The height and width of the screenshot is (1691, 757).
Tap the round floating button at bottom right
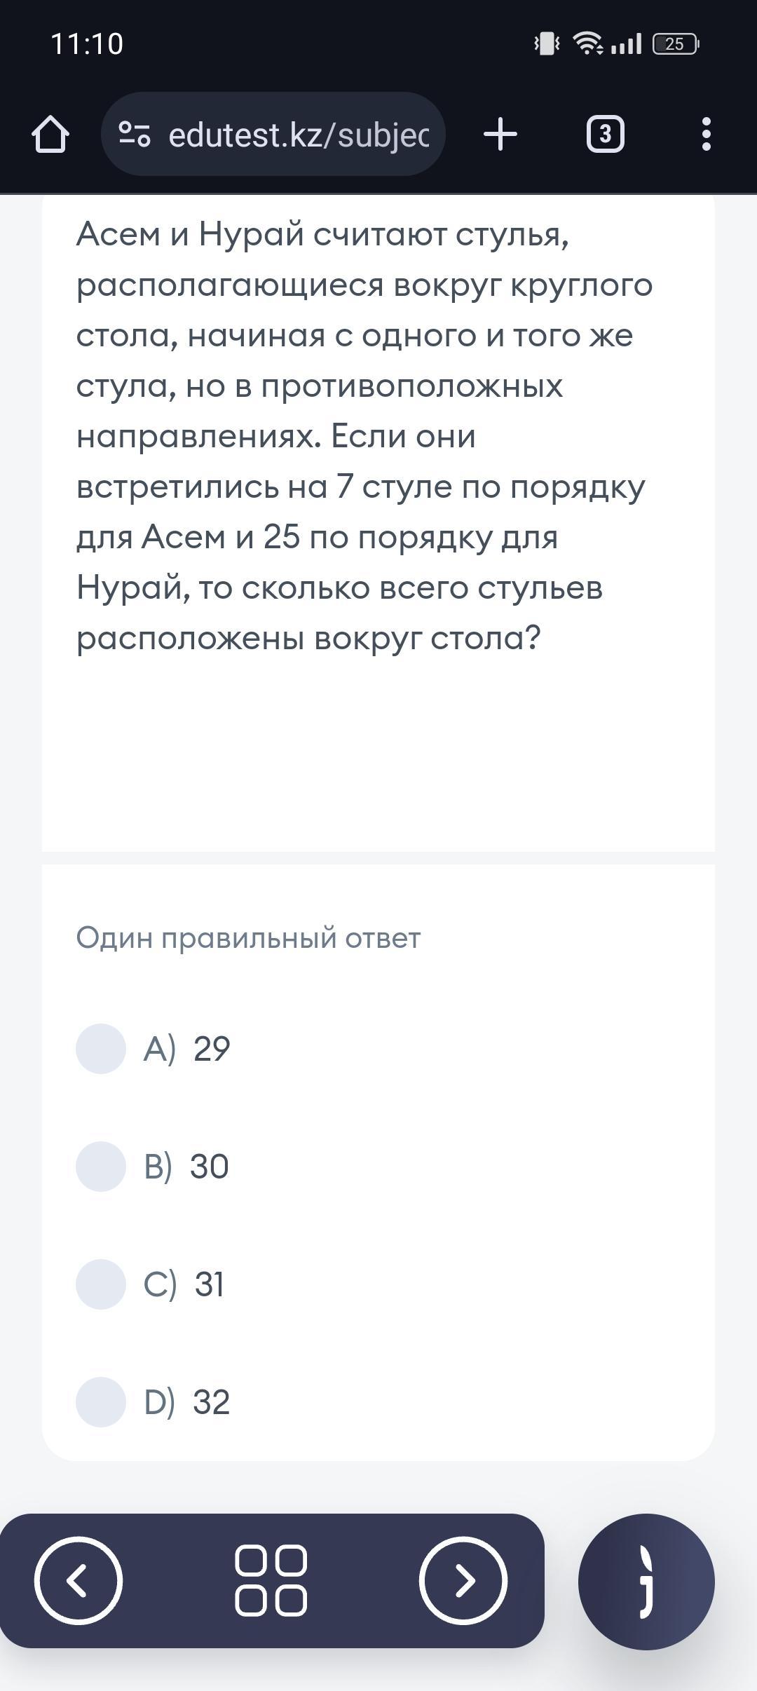(646, 1582)
